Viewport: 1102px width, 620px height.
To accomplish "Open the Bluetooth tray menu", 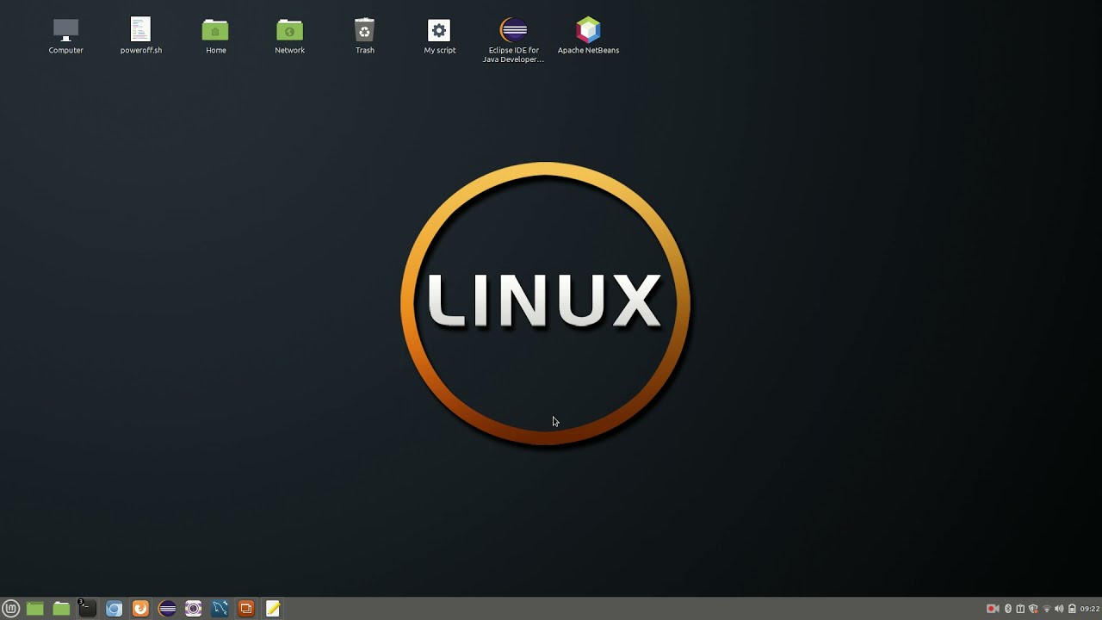I will click(1008, 609).
